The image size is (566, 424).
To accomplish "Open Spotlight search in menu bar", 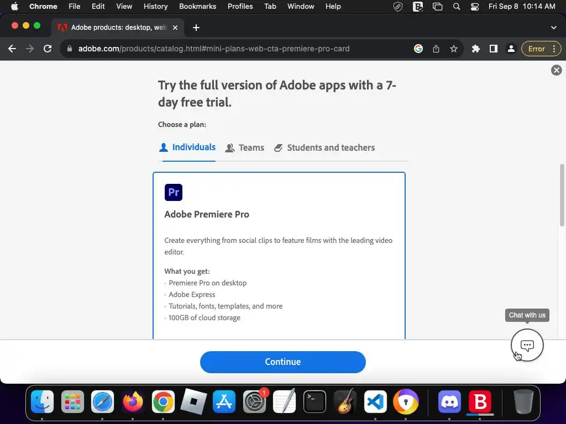I will [456, 7].
